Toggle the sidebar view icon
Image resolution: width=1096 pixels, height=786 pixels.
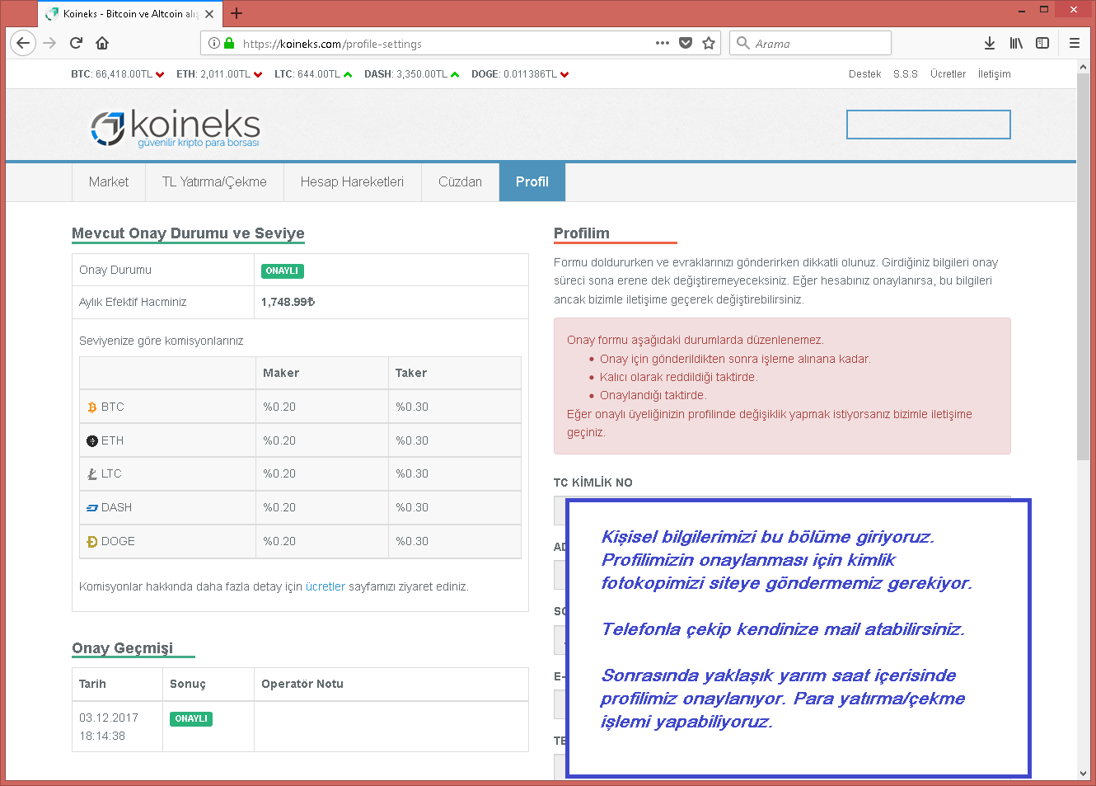coord(1042,43)
